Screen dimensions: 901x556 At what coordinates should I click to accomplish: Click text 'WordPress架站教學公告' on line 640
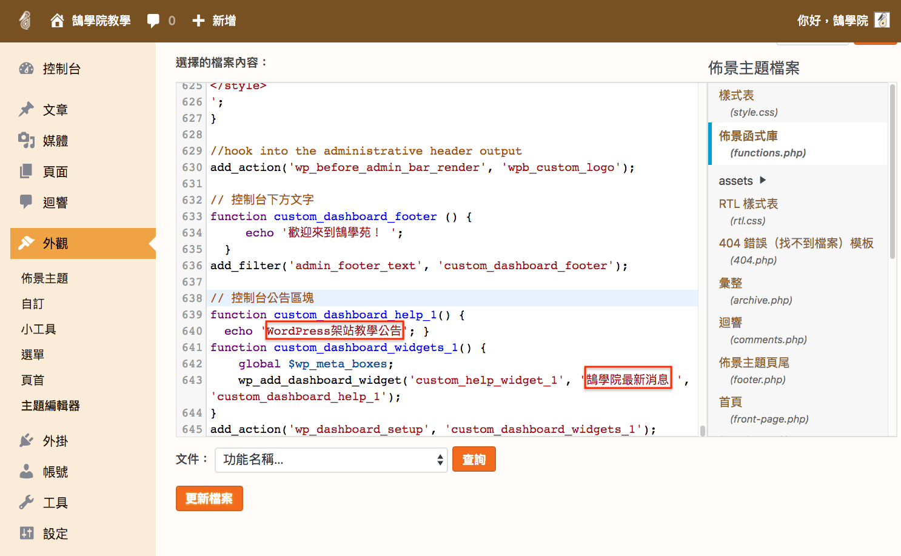click(334, 330)
